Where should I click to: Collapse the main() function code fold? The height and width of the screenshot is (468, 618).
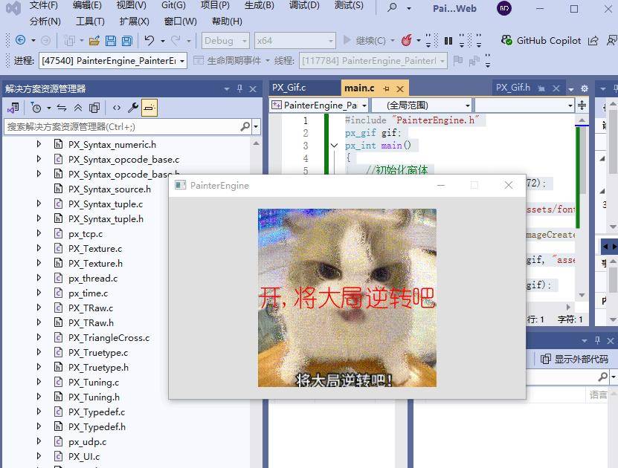coord(334,146)
